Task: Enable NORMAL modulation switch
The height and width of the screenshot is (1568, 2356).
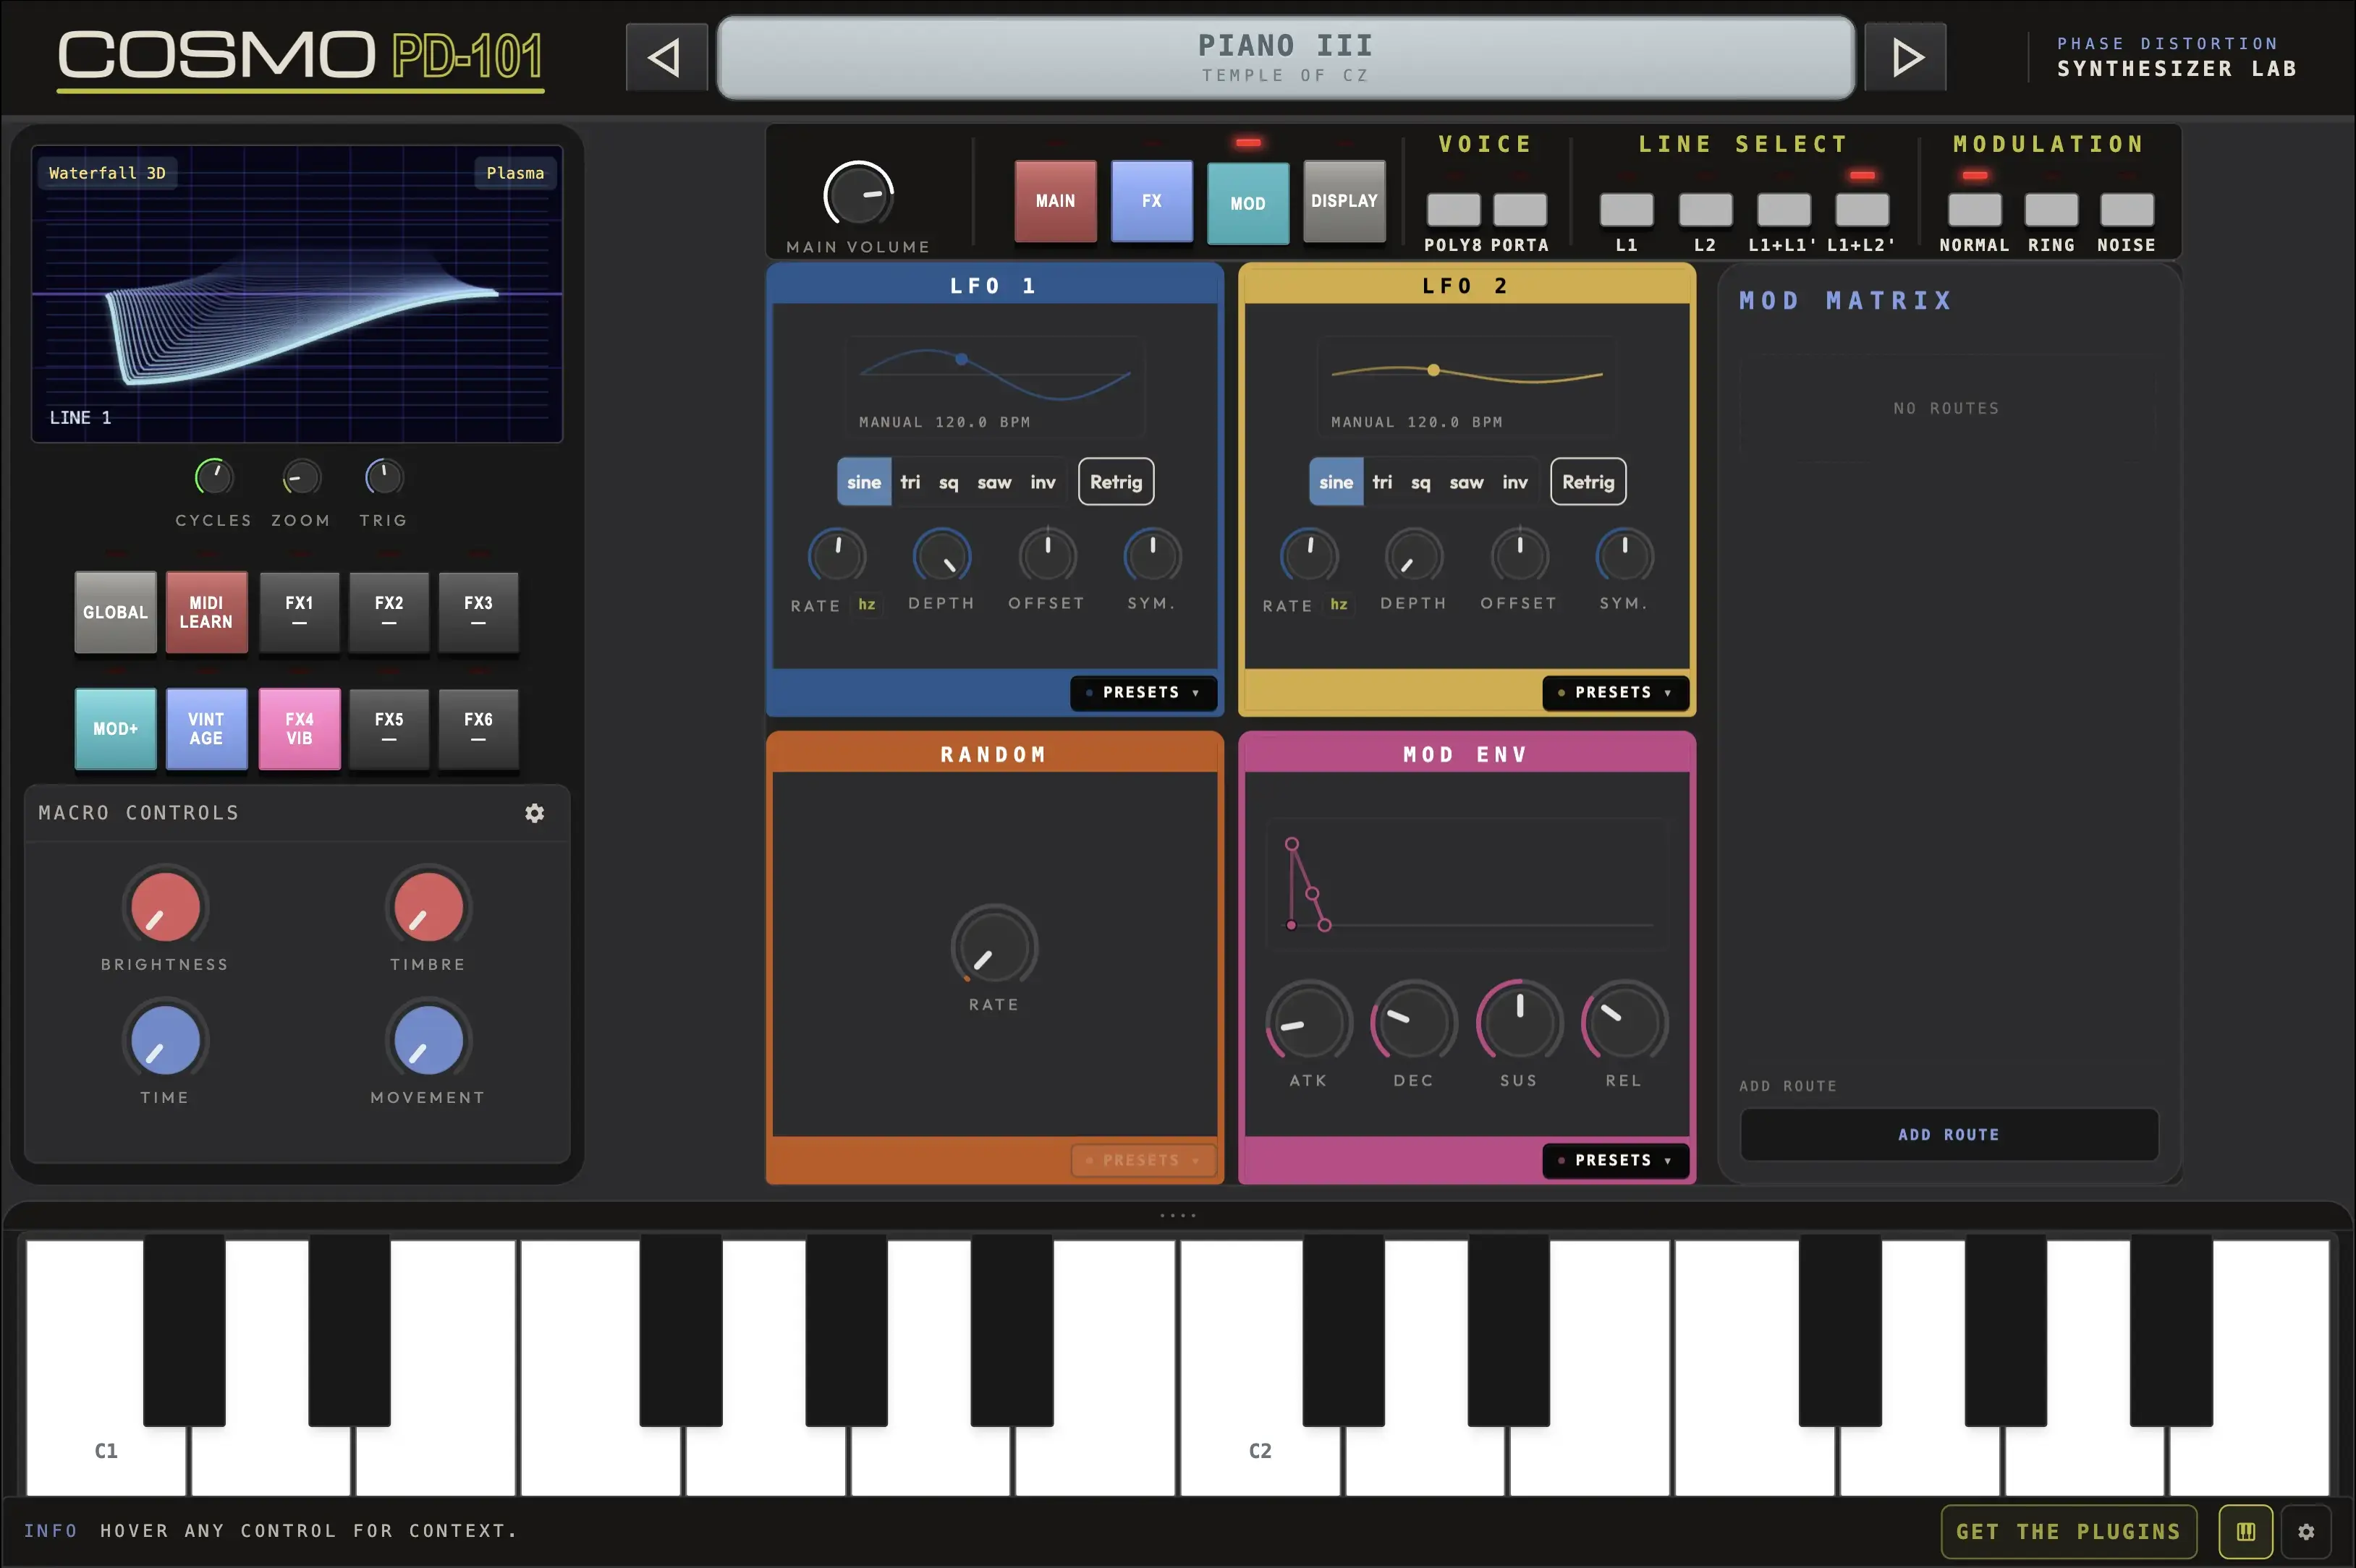Action: (1975, 210)
